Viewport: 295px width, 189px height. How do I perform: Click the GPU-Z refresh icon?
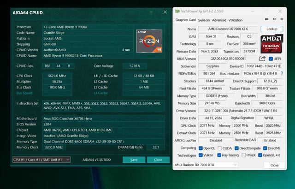(275, 19)
